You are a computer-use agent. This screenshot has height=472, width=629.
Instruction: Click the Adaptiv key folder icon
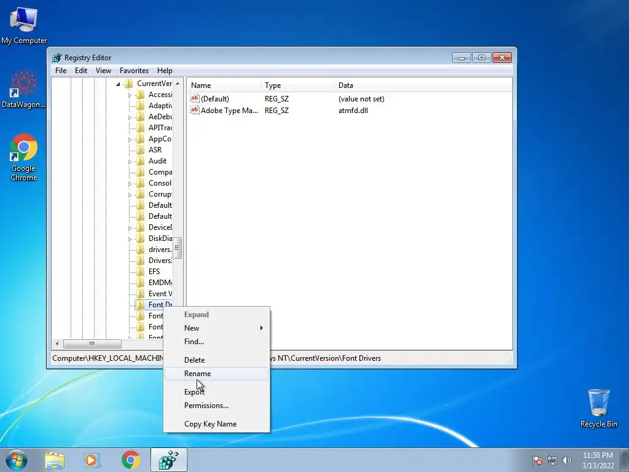(x=141, y=106)
